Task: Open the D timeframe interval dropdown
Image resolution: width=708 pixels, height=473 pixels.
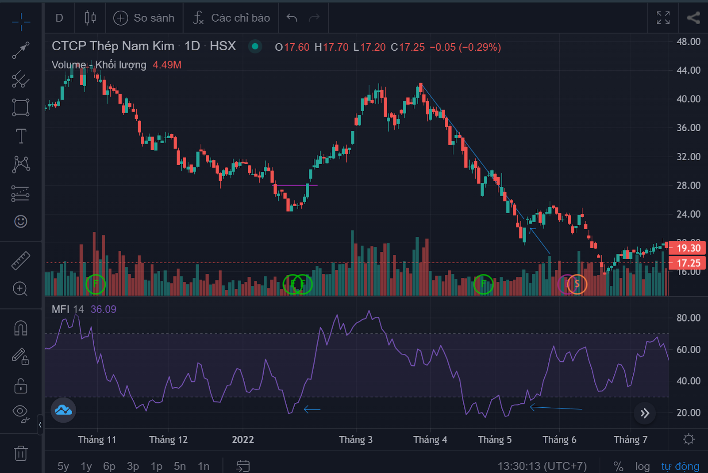Action: [59, 18]
